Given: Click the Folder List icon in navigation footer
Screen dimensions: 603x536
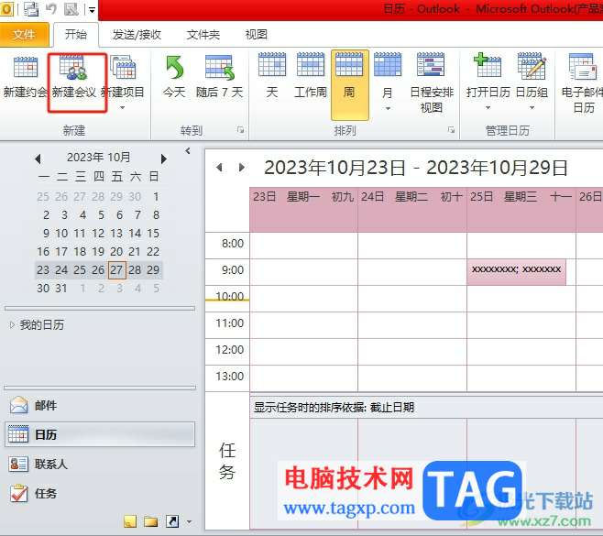Looking at the screenshot, I should 150,521.
